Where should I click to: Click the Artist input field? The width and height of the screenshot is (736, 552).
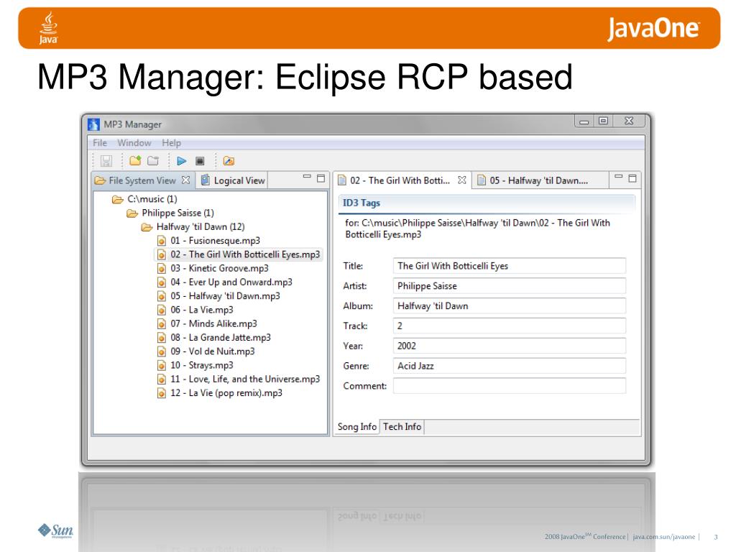pos(510,286)
